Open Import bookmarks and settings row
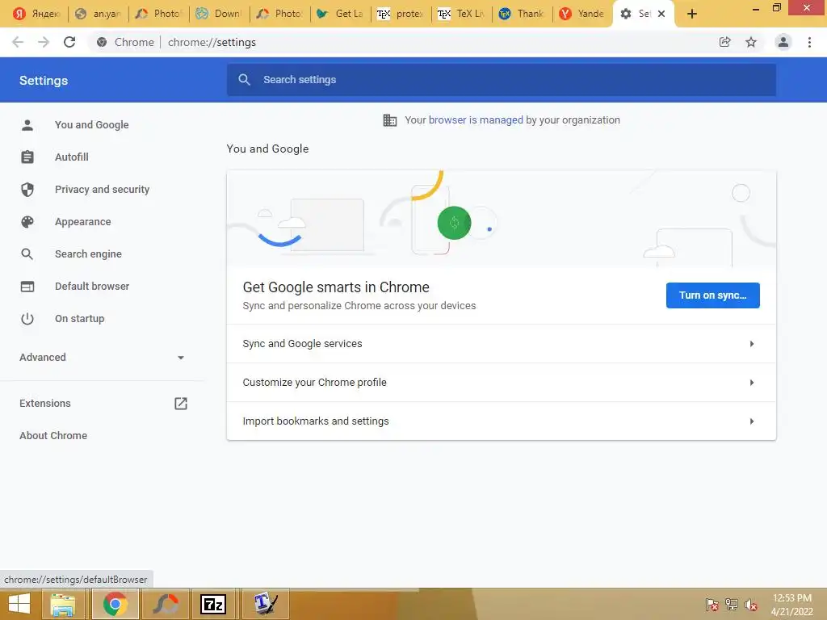 click(x=501, y=421)
